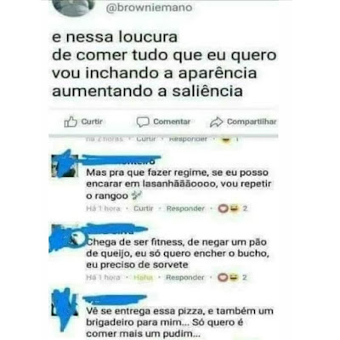Click Responder under the pão de queijo comment
The height and width of the screenshot is (340, 340).
(x=185, y=277)
